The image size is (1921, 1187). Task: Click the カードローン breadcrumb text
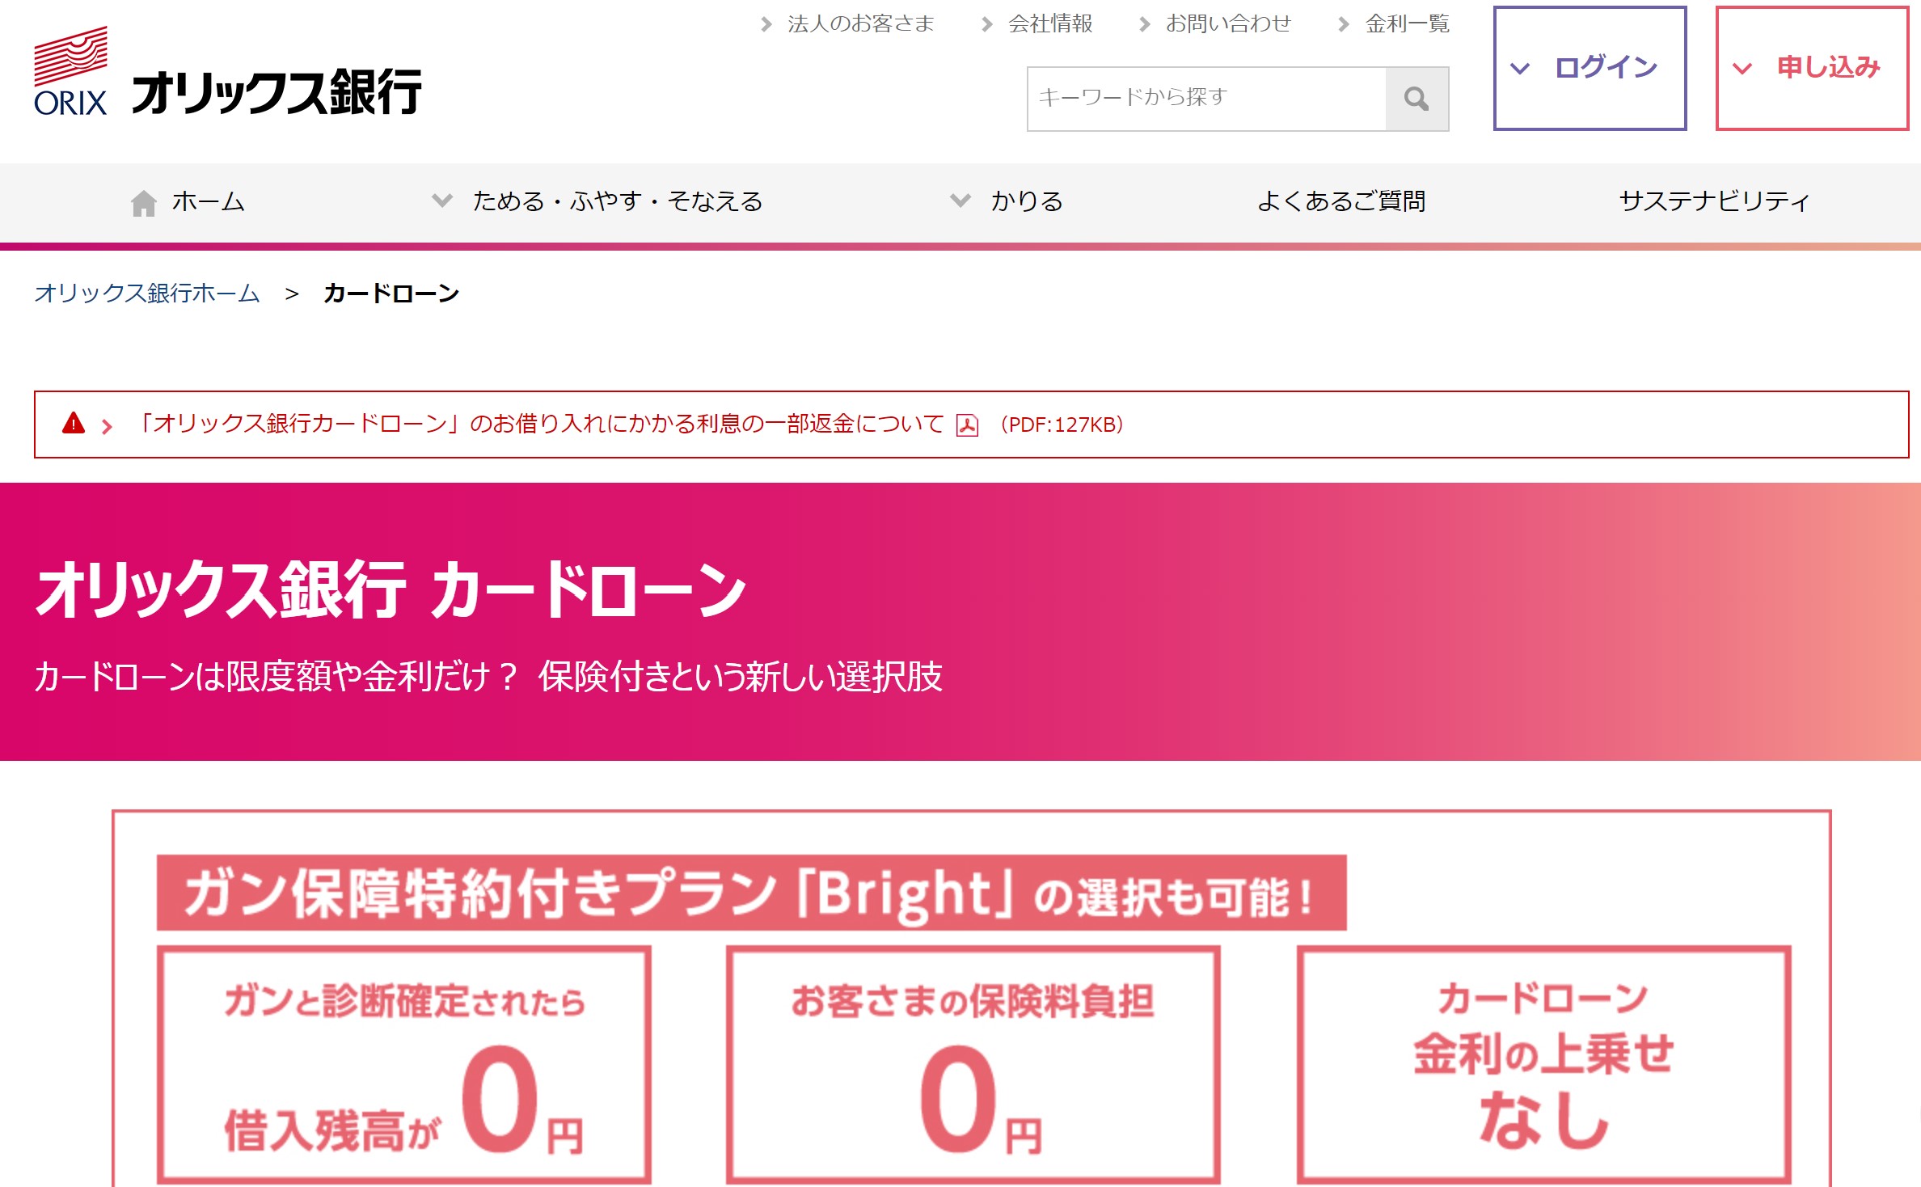coord(391,293)
